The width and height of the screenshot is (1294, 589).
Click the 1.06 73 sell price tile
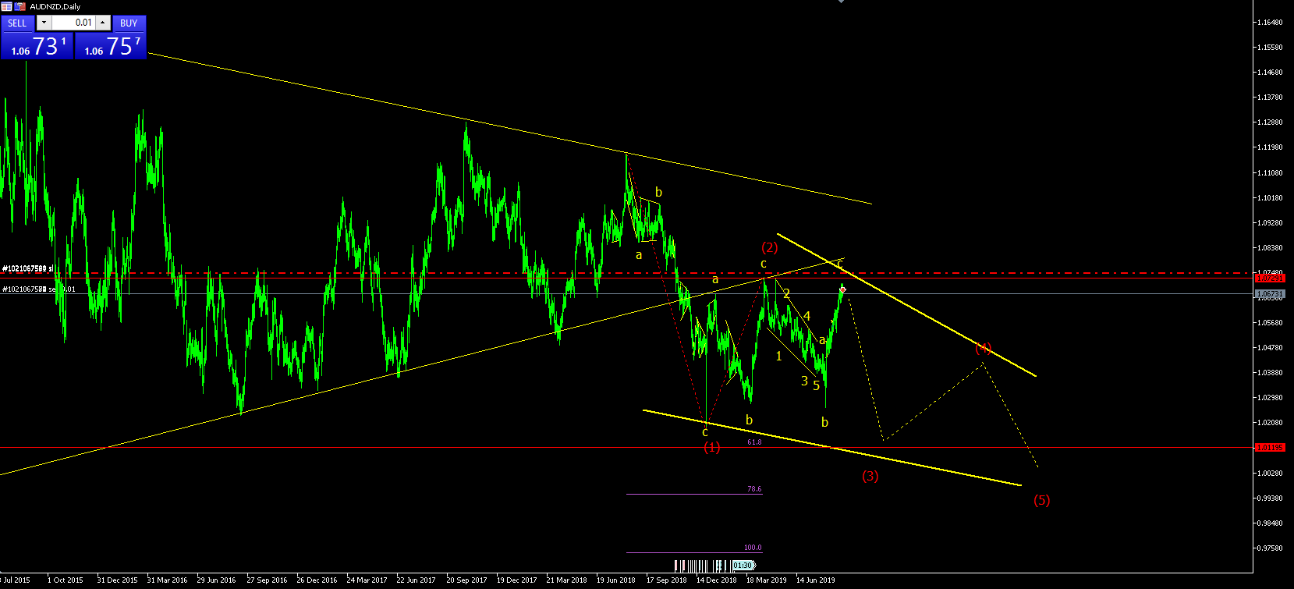click(x=37, y=45)
